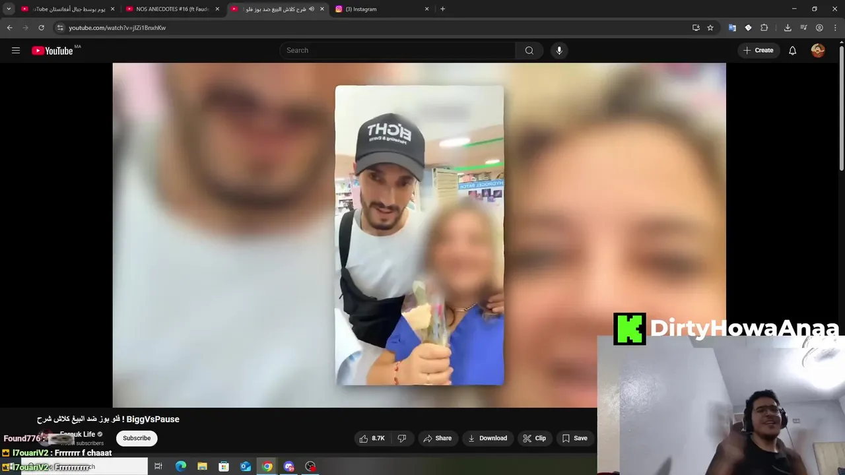Open Task View in Windows taskbar
Image resolution: width=845 pixels, height=475 pixels.
158,466
